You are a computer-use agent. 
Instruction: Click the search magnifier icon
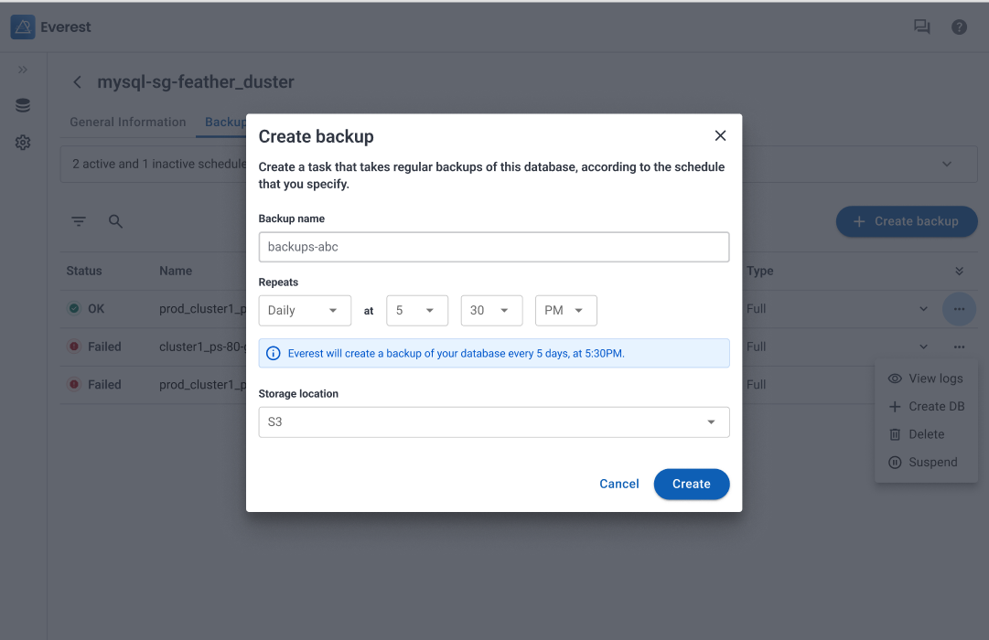(116, 221)
